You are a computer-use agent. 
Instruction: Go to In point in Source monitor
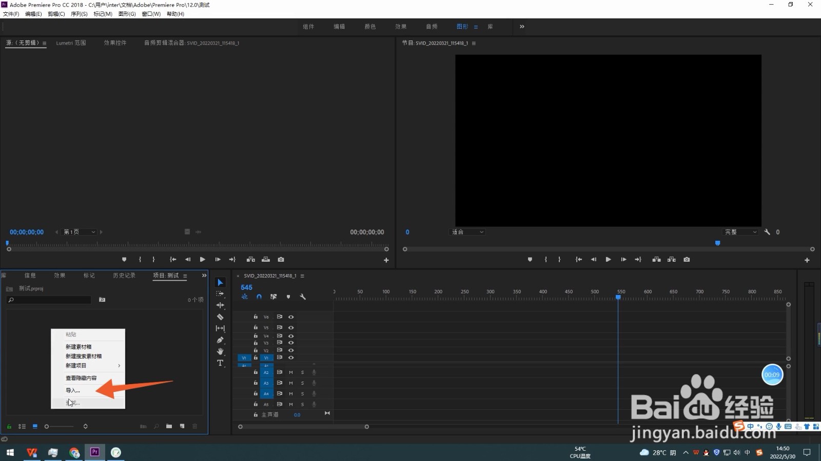[173, 260]
